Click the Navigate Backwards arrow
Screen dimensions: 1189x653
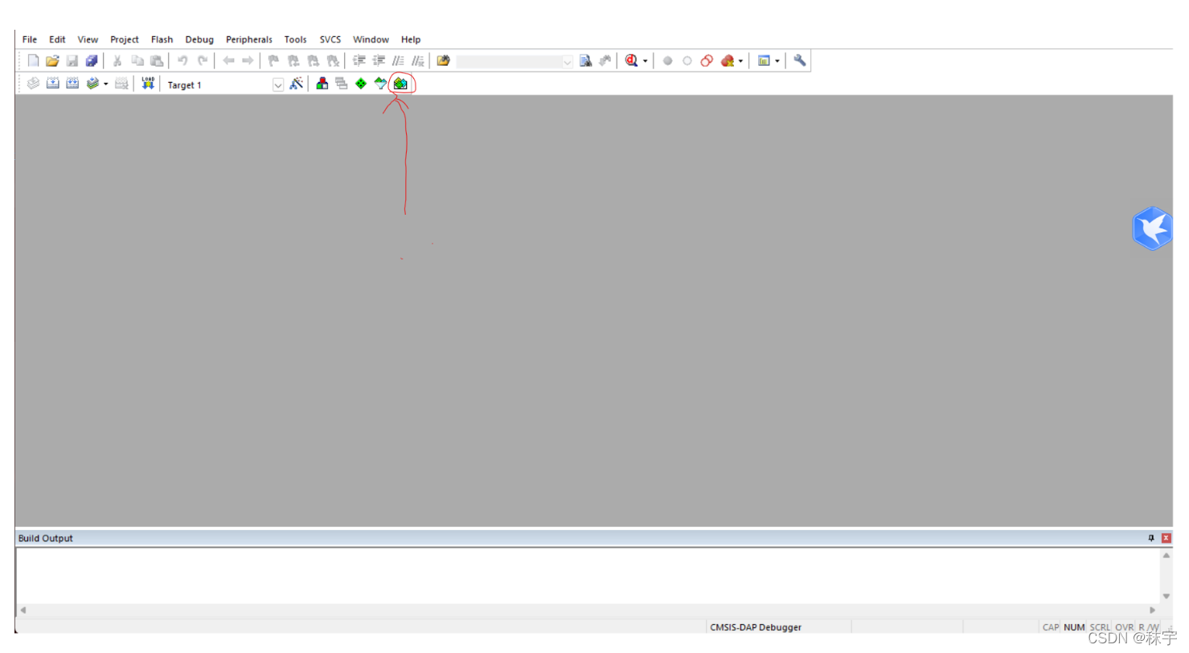(x=228, y=60)
